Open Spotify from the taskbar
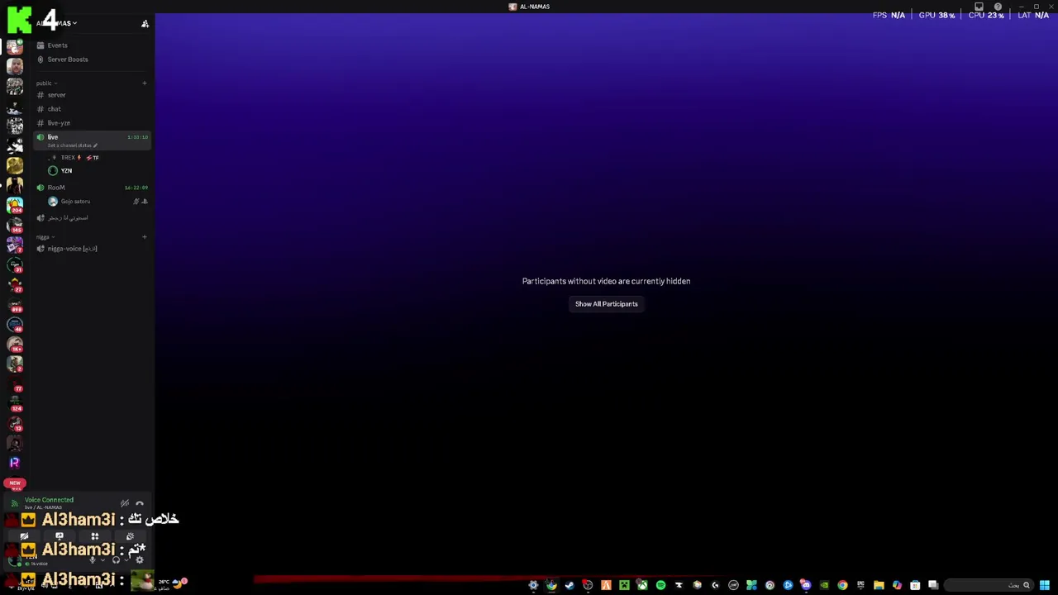The width and height of the screenshot is (1058, 595). pos(660,585)
